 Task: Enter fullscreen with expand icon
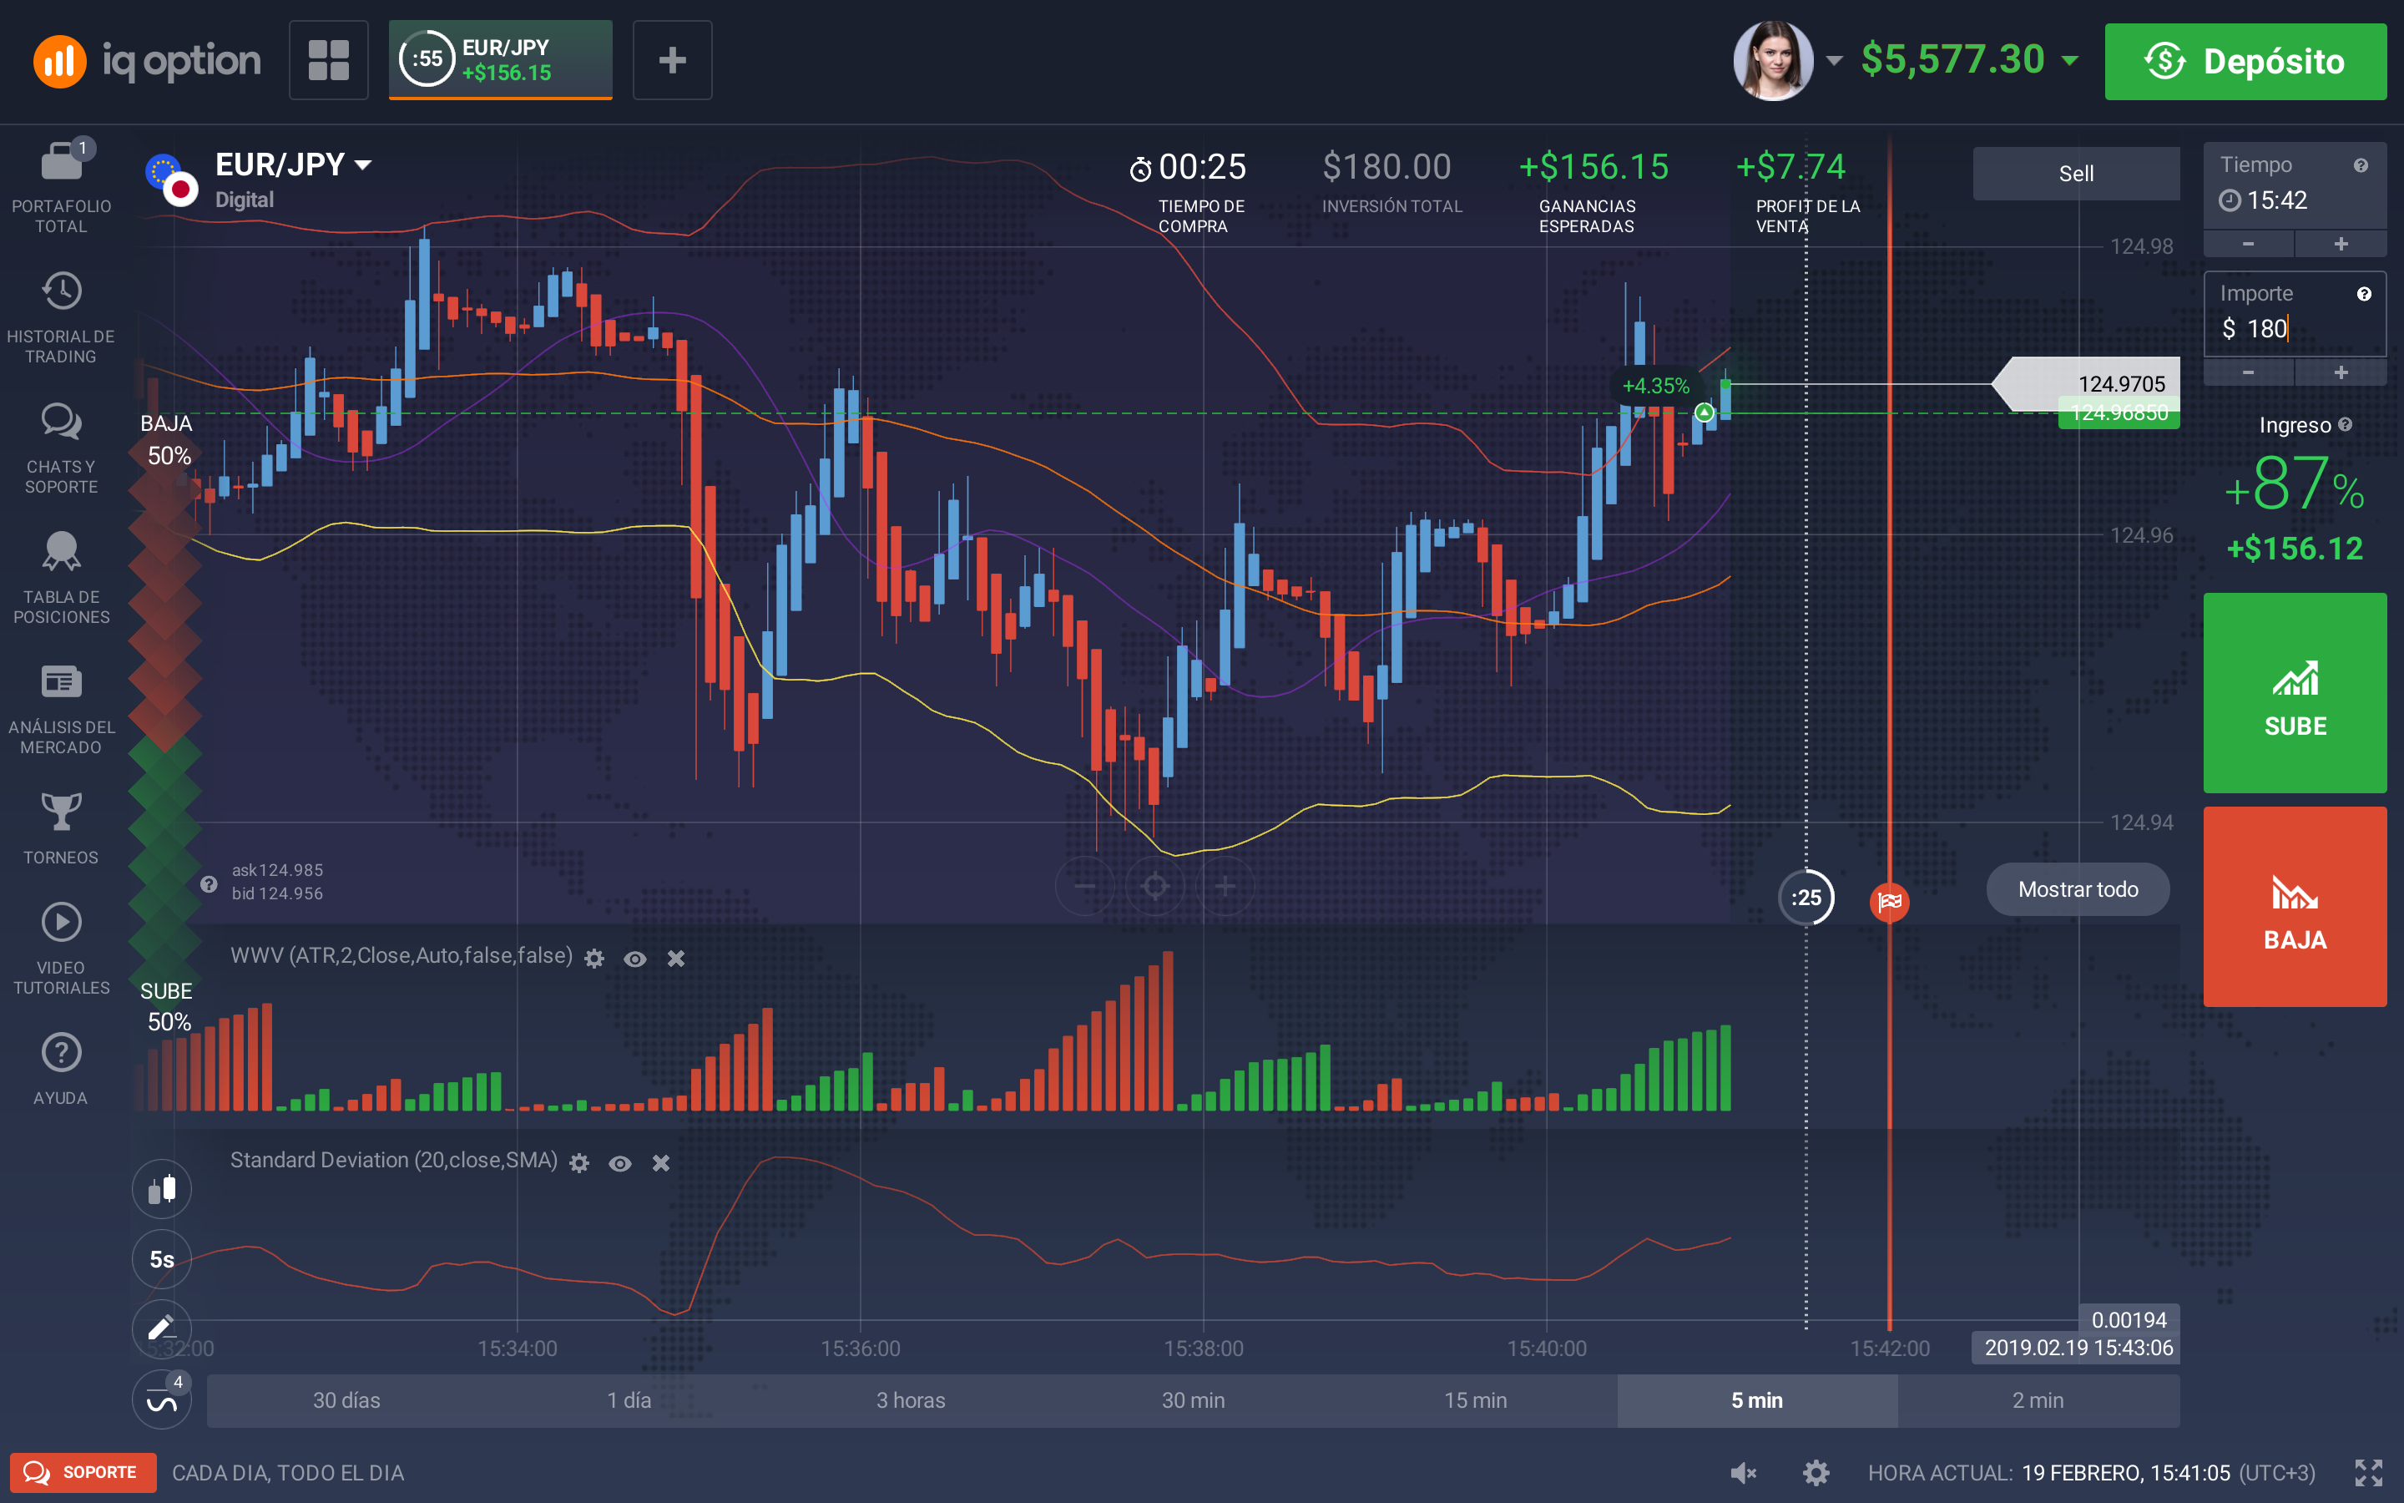coord(2369,1472)
